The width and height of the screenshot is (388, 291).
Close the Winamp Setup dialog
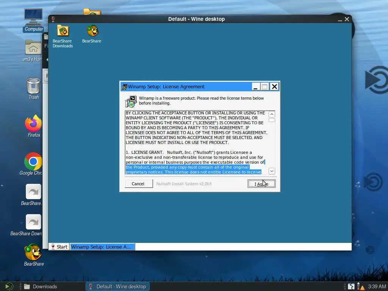tap(274, 87)
